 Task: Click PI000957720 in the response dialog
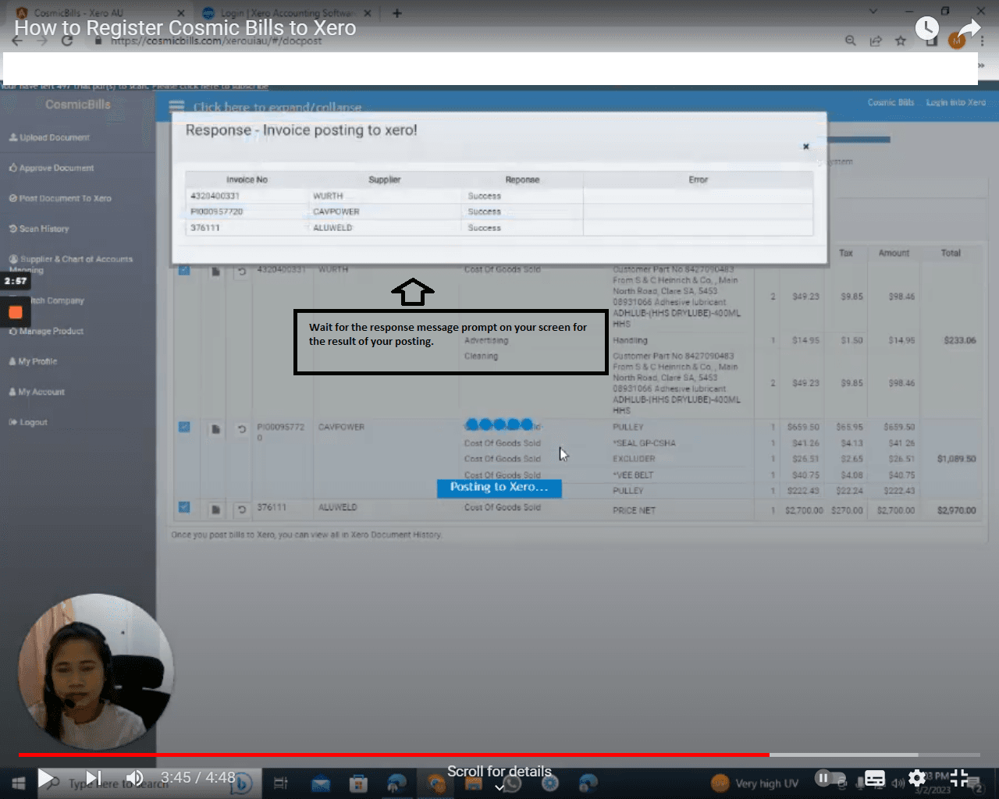pos(217,211)
